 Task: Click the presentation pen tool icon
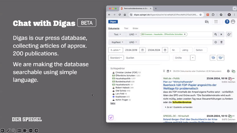tap(8, 131)
